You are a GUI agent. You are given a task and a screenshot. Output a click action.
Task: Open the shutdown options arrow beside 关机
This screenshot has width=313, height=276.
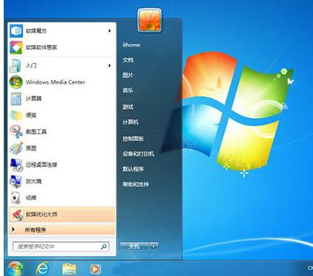click(154, 246)
